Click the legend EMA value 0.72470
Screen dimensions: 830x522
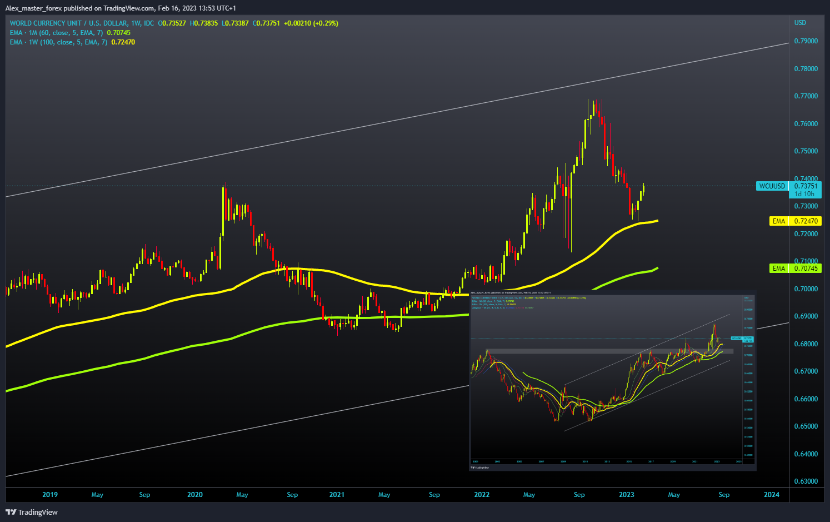coord(123,42)
